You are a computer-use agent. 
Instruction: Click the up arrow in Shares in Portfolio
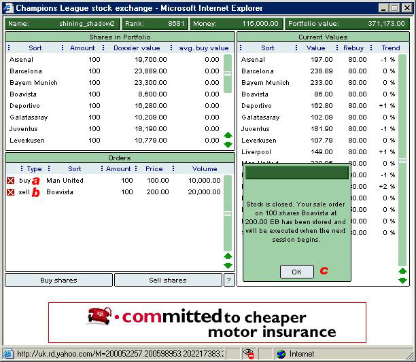pos(228,135)
